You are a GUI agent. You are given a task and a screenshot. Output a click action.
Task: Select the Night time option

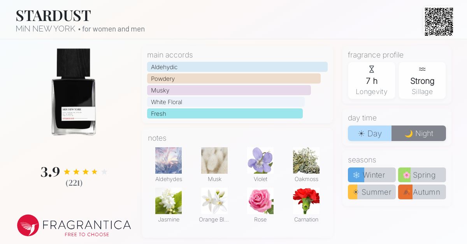[419, 133]
